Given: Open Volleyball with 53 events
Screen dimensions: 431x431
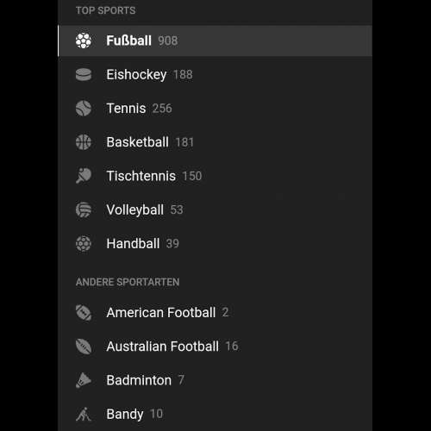Looking at the screenshot, I should click(215, 209).
